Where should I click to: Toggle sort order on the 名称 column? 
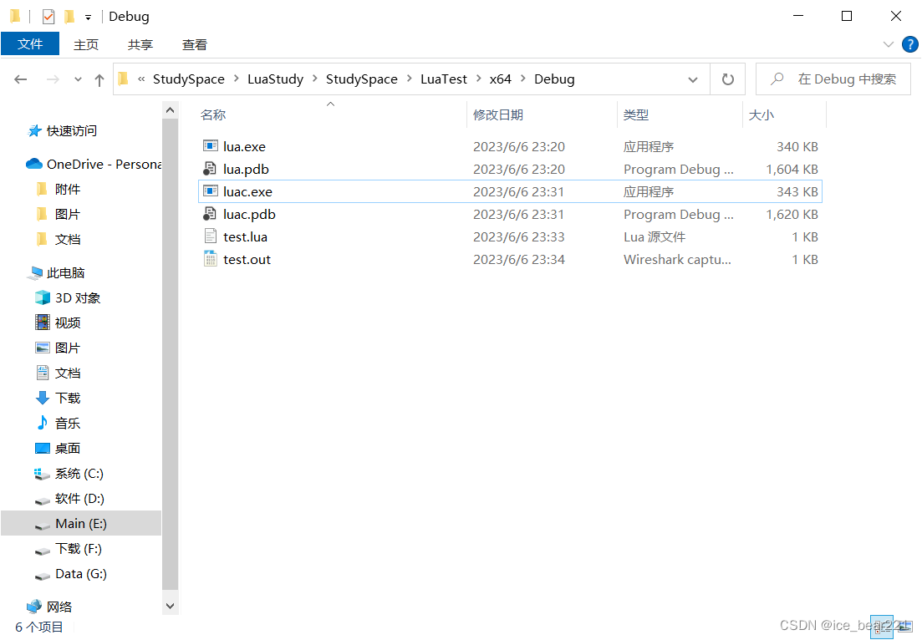point(213,114)
